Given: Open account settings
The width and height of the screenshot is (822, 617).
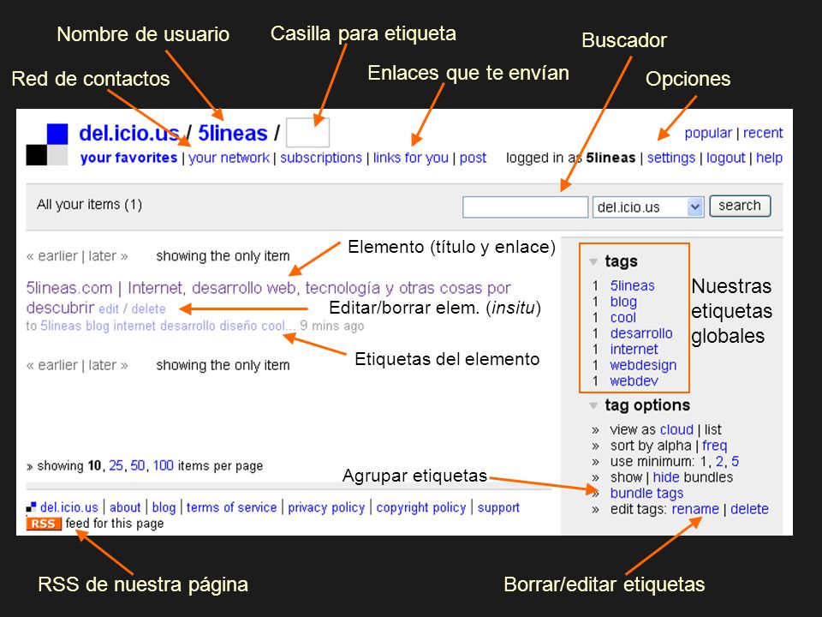Looking at the screenshot, I should 671,158.
